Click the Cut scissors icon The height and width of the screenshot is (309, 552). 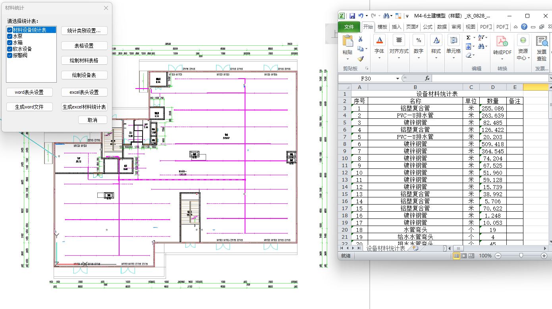point(361,39)
